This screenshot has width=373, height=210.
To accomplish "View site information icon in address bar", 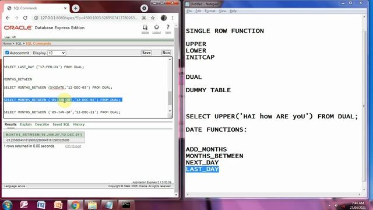I will point(36,18).
